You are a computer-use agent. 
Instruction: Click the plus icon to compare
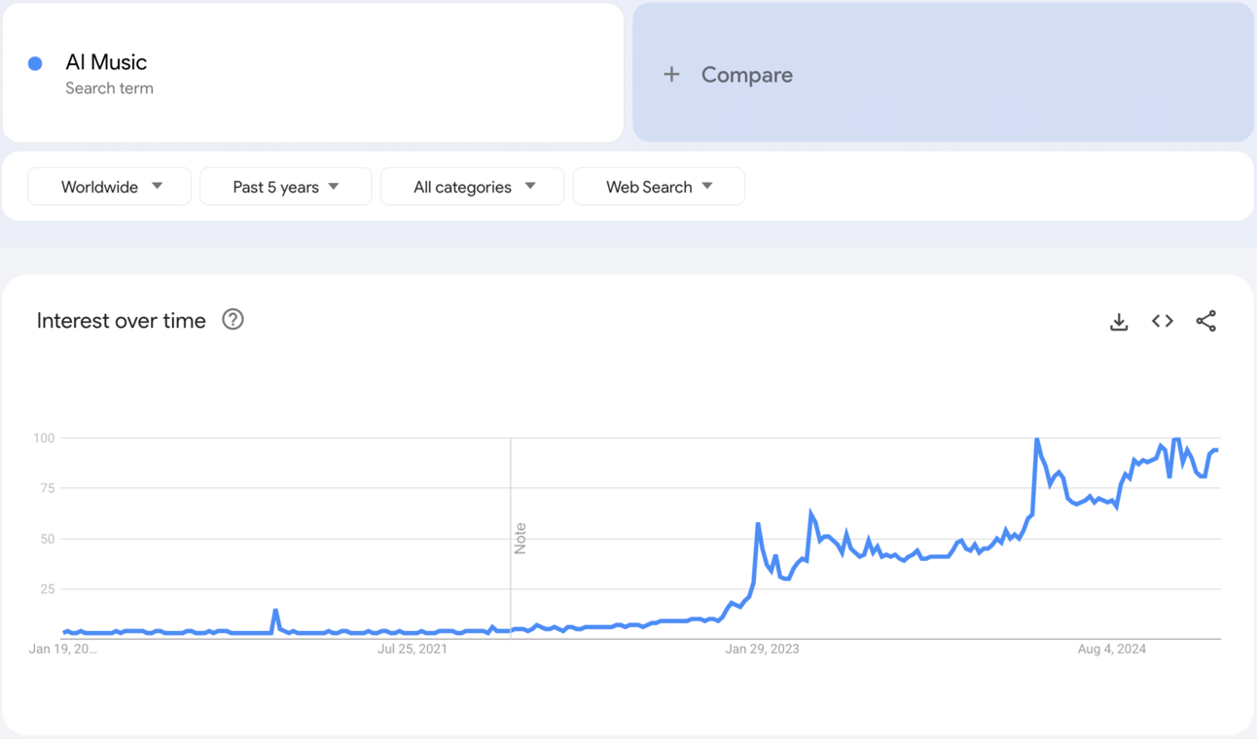(x=671, y=74)
